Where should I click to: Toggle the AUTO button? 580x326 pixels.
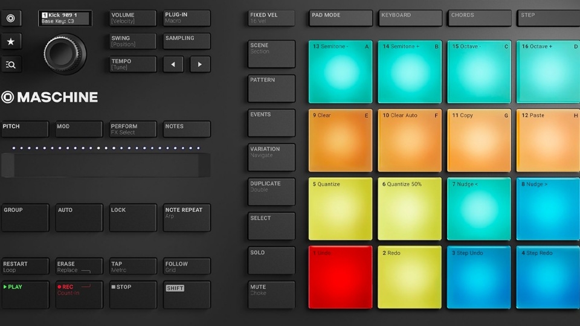[79, 218]
